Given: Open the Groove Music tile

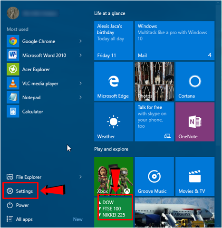Looking at the screenshot, I should (154, 176).
